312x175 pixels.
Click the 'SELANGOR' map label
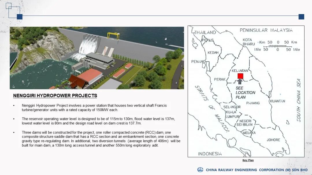point(232,107)
